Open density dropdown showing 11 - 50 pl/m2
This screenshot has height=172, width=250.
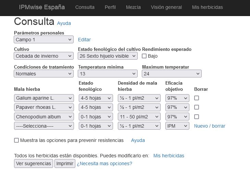[x=139, y=117]
